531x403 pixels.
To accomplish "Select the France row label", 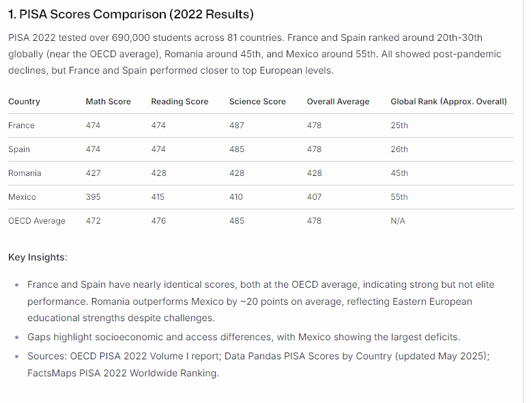I will [x=21, y=125].
